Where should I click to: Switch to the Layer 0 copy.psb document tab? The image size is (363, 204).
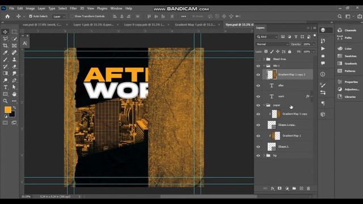144,24
